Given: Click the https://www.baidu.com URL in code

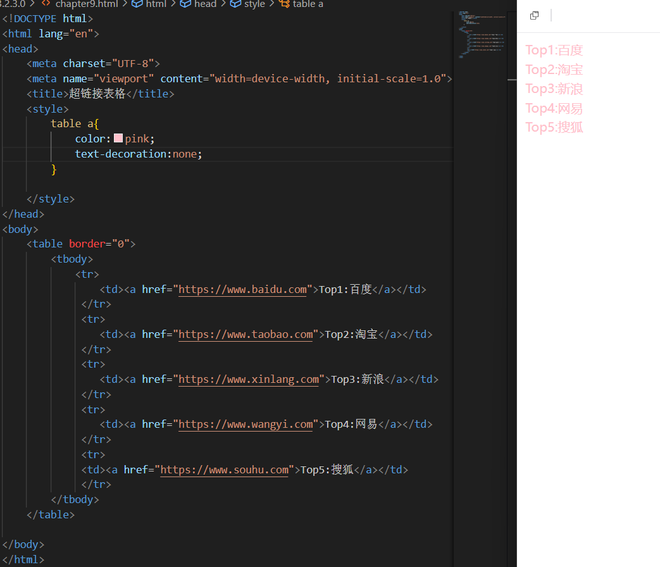Looking at the screenshot, I should tap(243, 290).
